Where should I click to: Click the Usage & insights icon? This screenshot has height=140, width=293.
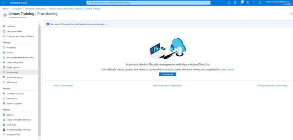coord(4,120)
